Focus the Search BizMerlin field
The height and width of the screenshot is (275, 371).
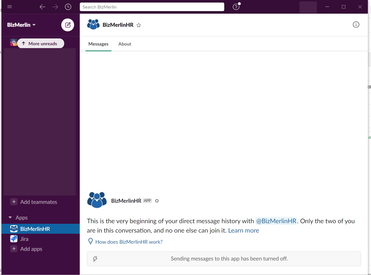coord(152,7)
